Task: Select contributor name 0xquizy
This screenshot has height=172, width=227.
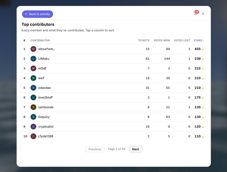Action: pyautogui.click(x=44, y=117)
